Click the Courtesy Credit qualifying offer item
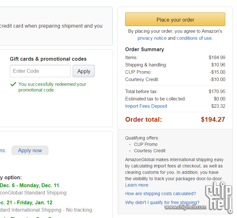 click(x=150, y=151)
